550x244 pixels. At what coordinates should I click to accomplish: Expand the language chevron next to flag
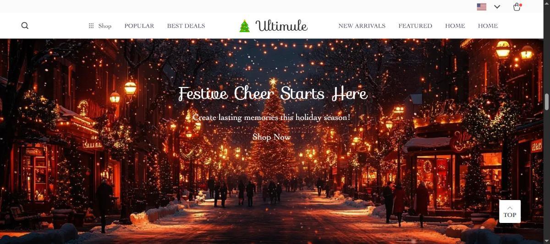click(x=497, y=7)
